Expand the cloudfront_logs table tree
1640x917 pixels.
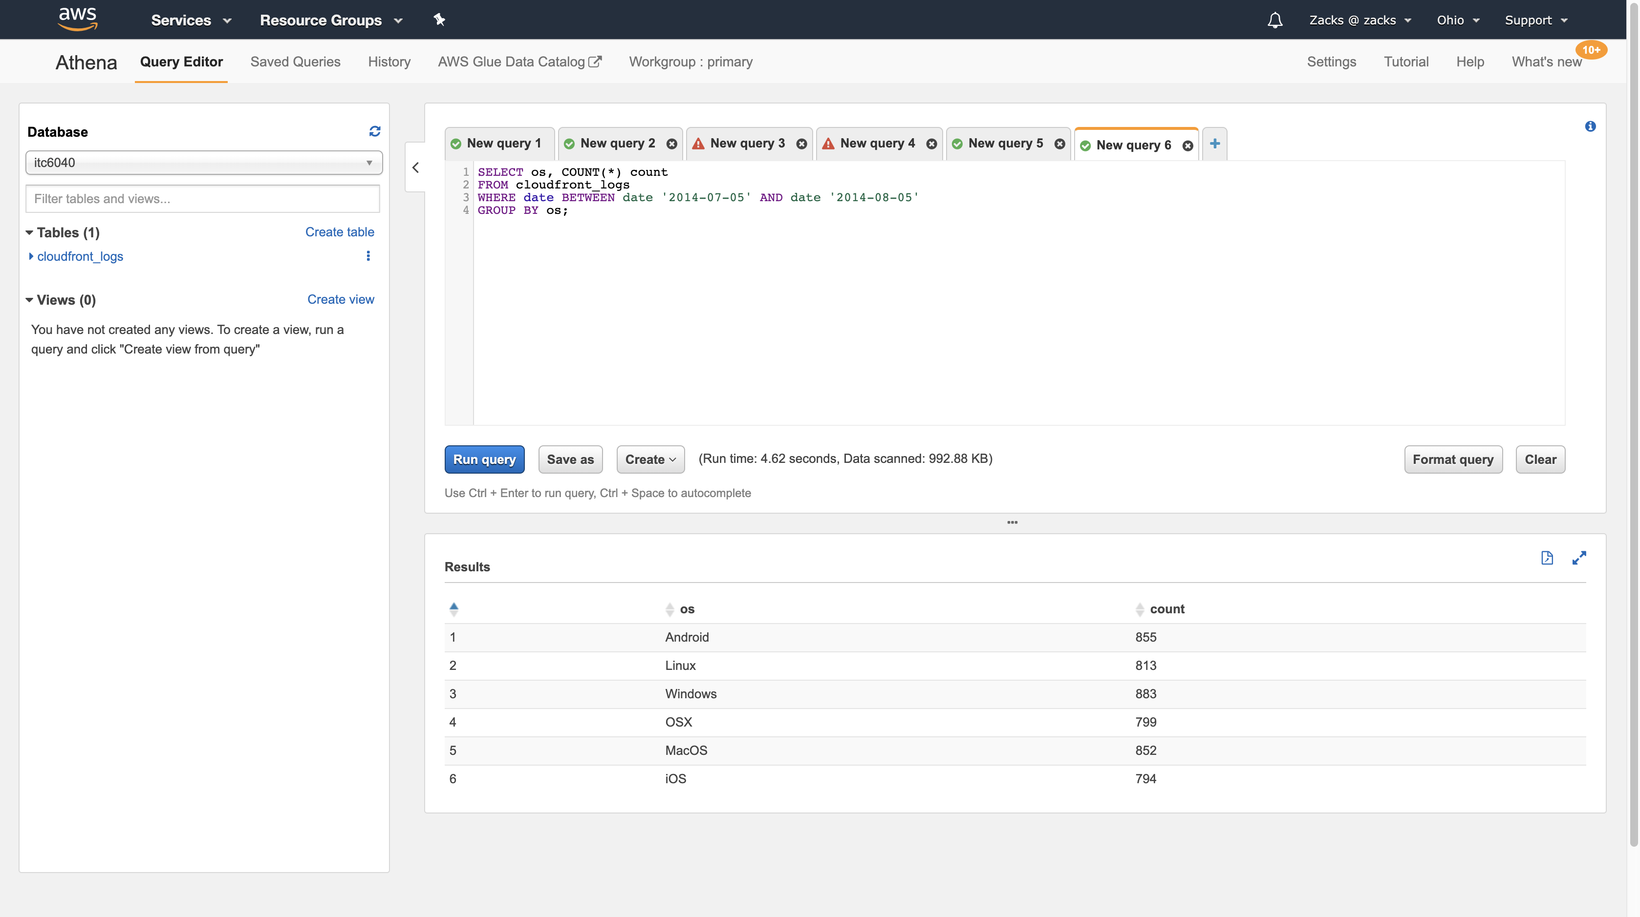(31, 256)
